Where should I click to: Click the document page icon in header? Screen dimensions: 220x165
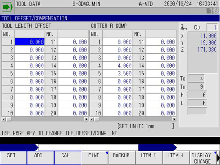click(209, 11)
